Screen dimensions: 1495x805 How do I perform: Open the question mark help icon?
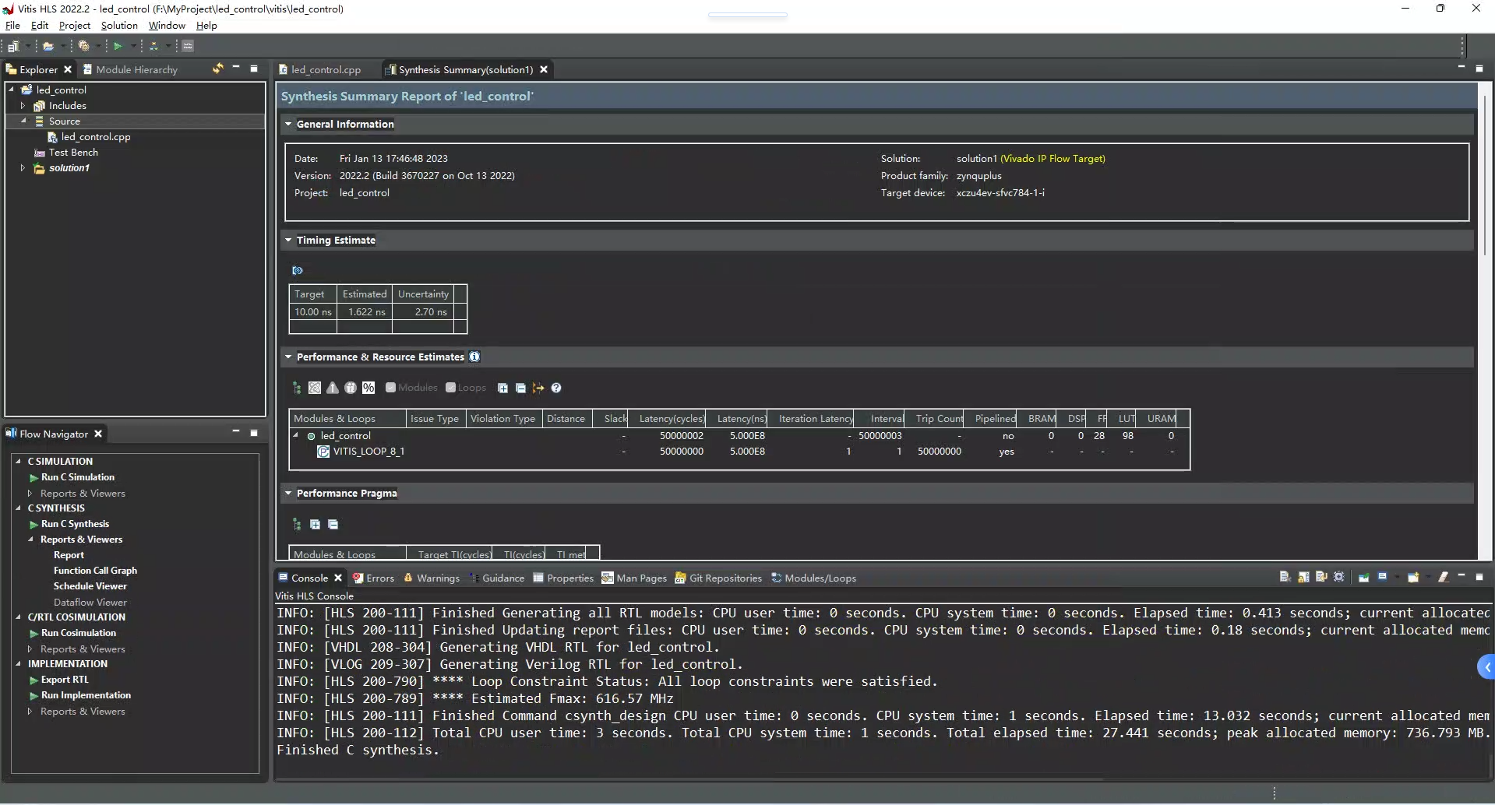[556, 388]
